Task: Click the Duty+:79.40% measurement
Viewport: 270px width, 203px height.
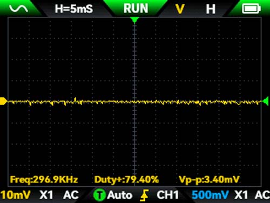Action: click(x=126, y=180)
